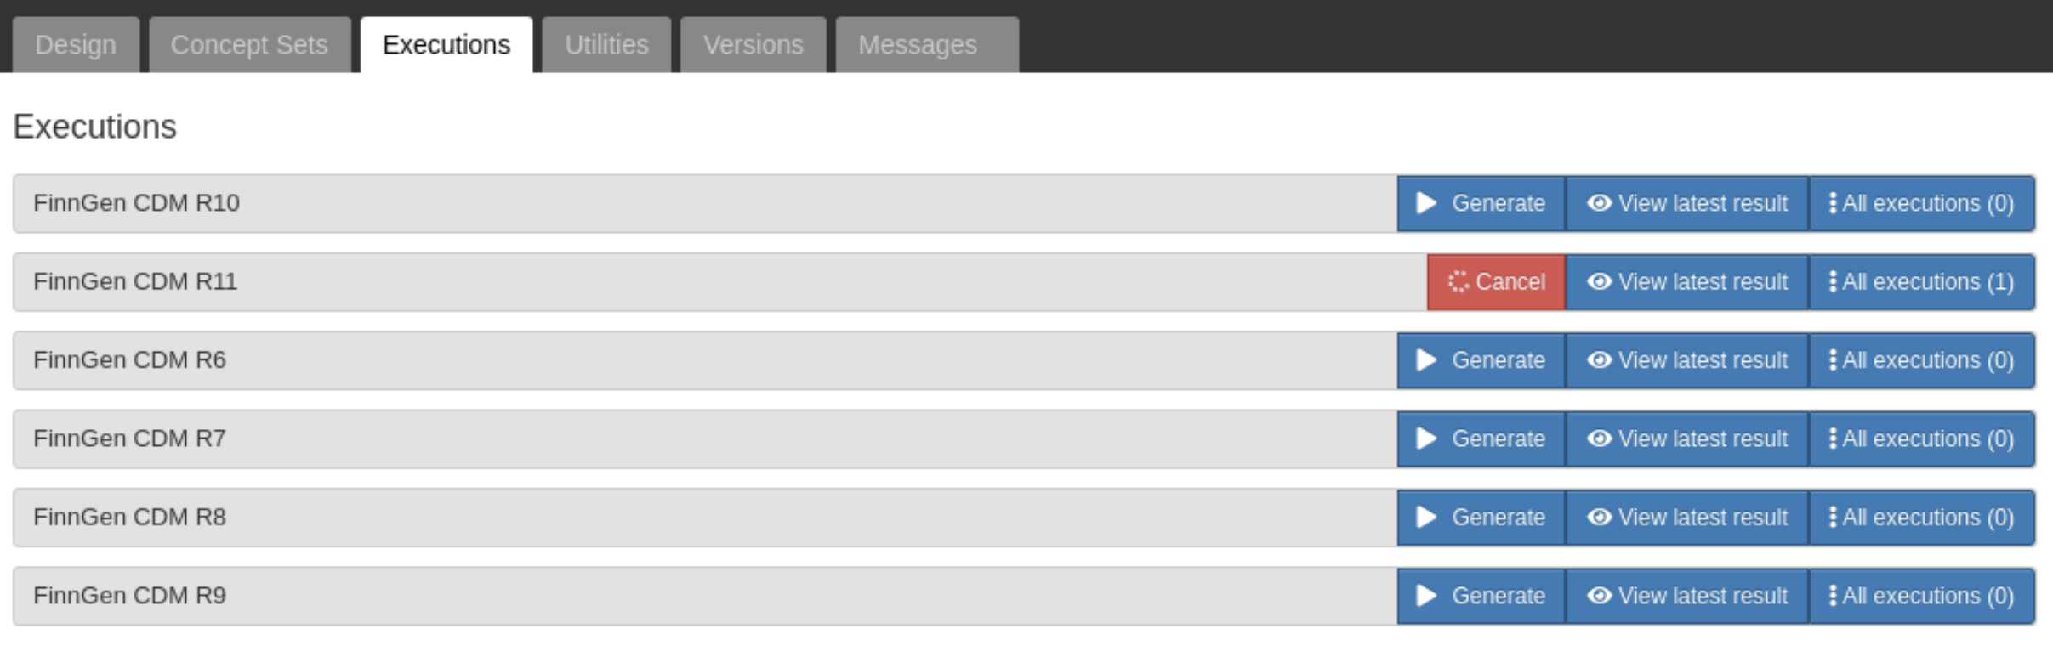Click eye icon in FinnGen CDM R11 row
The width and height of the screenshot is (2053, 668).
pos(1600,281)
